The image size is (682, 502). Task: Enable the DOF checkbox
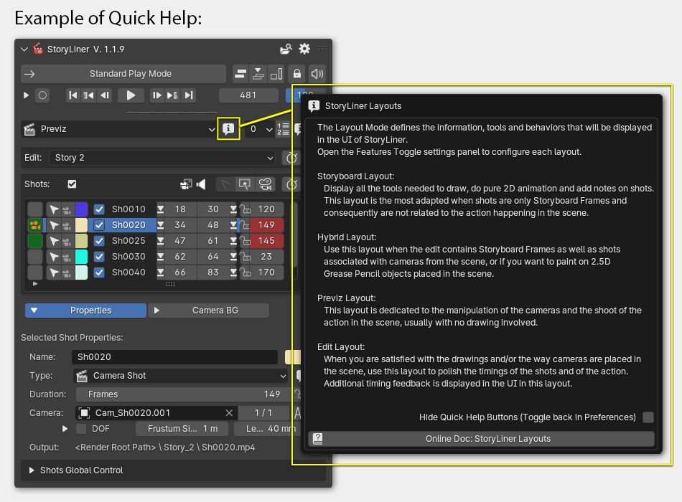coord(81,429)
